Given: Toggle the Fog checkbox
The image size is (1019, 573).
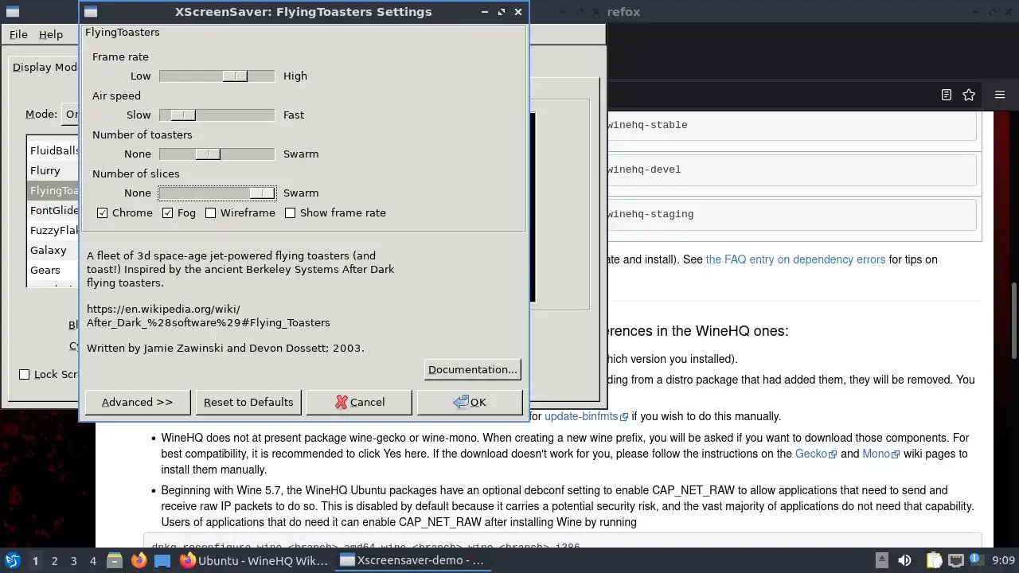Looking at the screenshot, I should 167,212.
